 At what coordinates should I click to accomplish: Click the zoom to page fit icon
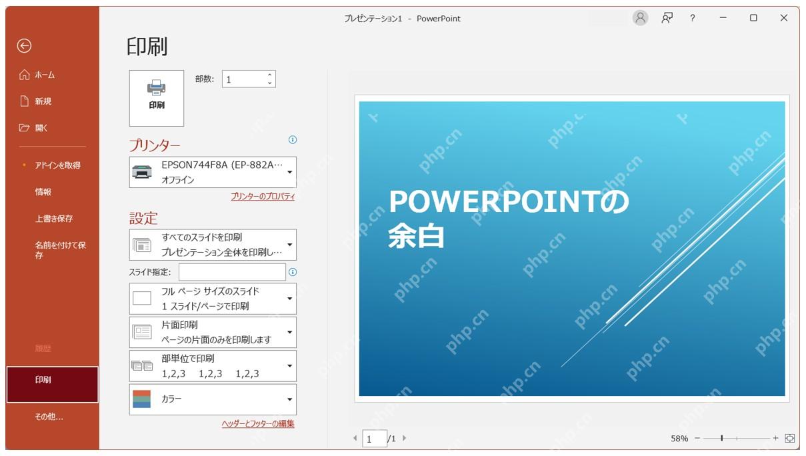click(x=790, y=439)
